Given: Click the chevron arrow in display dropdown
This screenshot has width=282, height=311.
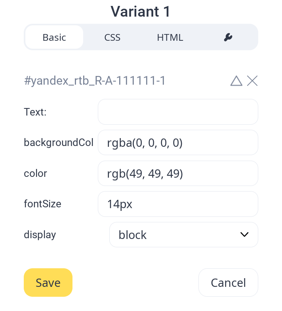Looking at the screenshot, I should pos(244,235).
